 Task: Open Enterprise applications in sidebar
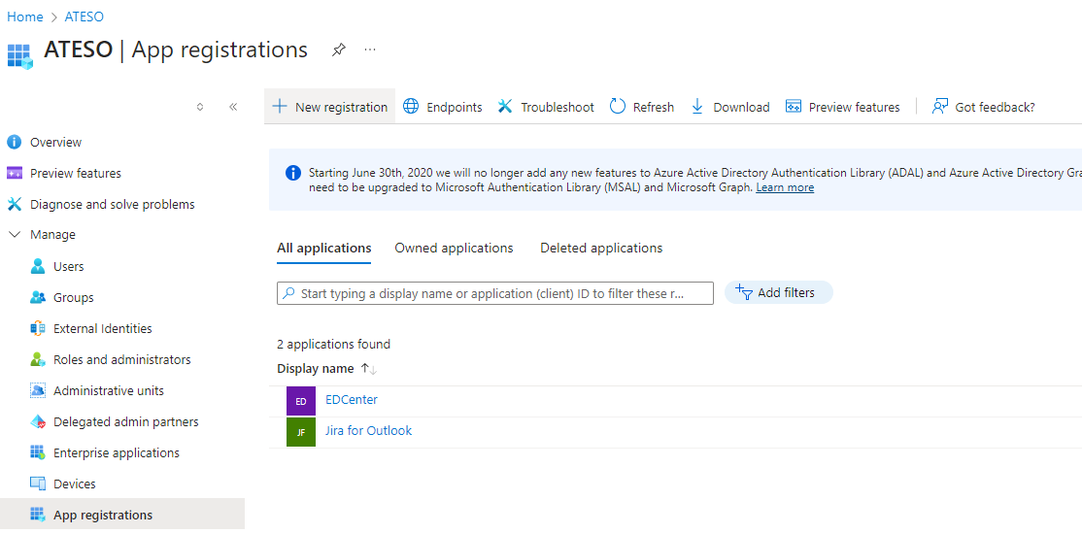(x=116, y=453)
